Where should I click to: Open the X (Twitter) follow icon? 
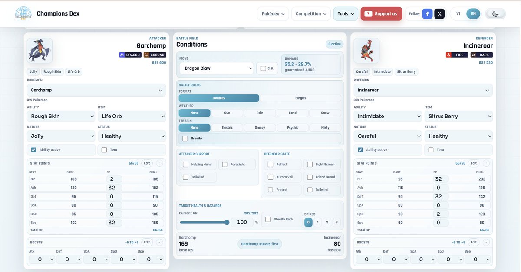coord(439,14)
